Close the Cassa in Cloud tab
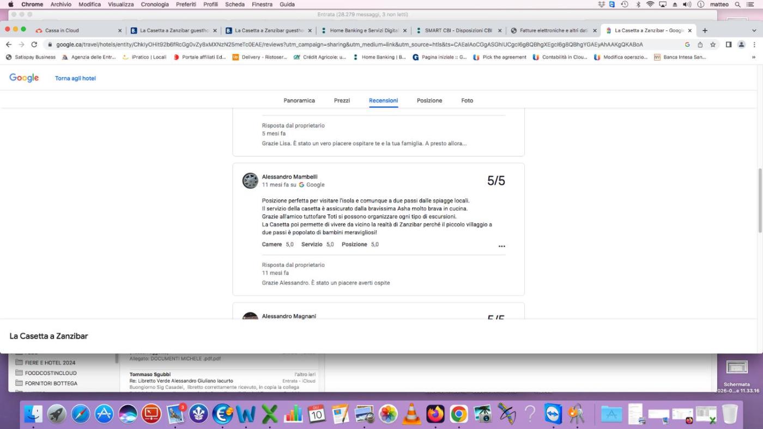763x429 pixels. (x=120, y=30)
